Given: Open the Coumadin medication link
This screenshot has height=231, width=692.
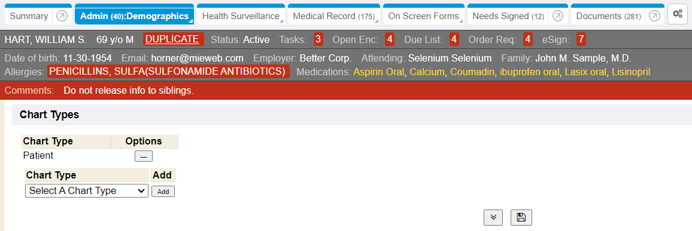Looking at the screenshot, I should click(472, 72).
